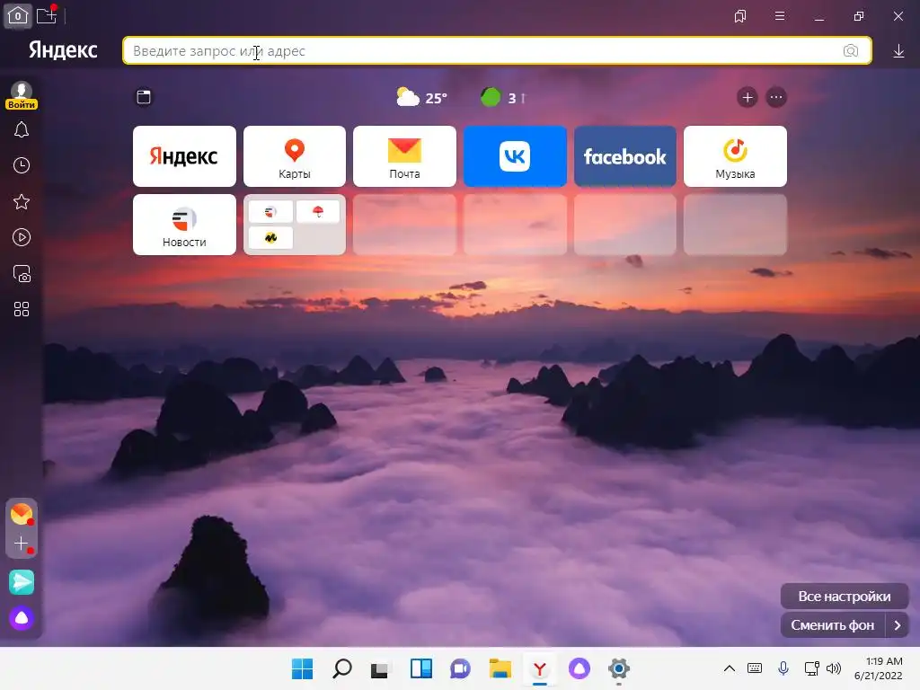Click the Все настройки button
The height and width of the screenshot is (690, 920).
[x=845, y=597]
